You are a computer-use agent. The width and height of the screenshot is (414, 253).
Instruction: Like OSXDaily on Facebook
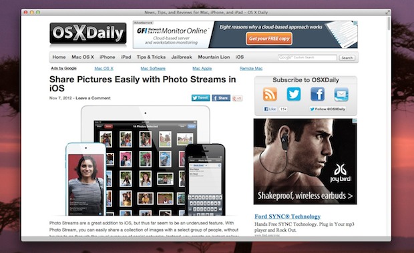(270, 109)
